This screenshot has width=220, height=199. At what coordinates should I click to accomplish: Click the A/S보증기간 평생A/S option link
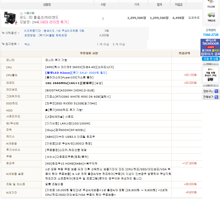tap(54, 31)
